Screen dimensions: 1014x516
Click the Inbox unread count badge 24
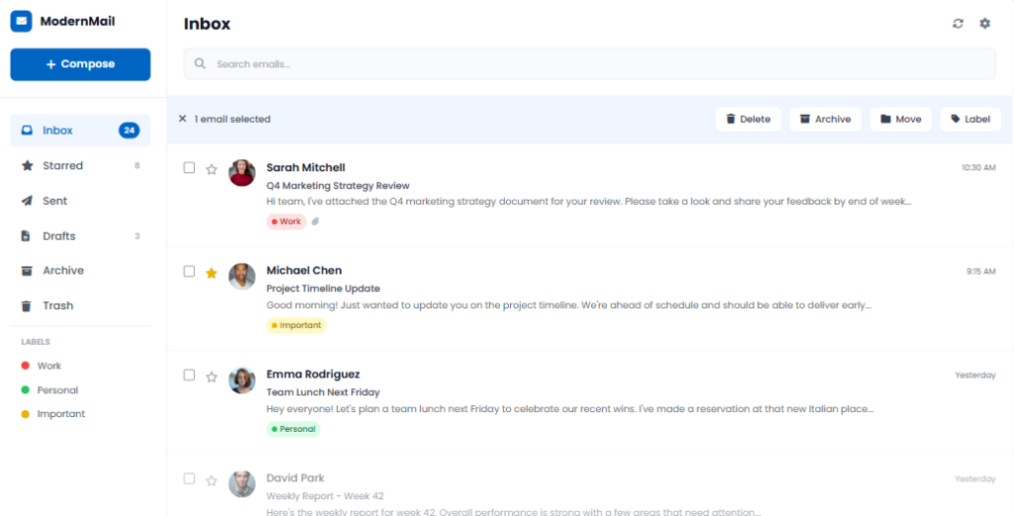pyautogui.click(x=130, y=130)
